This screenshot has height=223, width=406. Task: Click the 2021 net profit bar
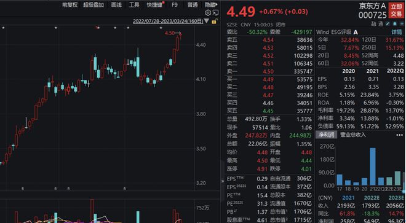point(373,166)
